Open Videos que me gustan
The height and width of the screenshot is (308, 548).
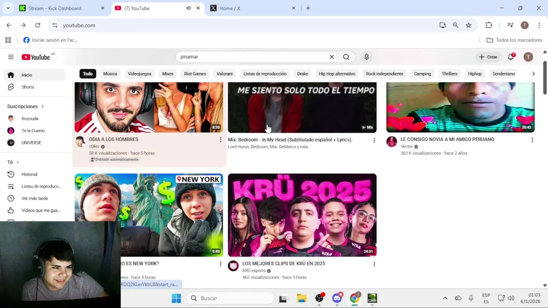tap(34, 210)
